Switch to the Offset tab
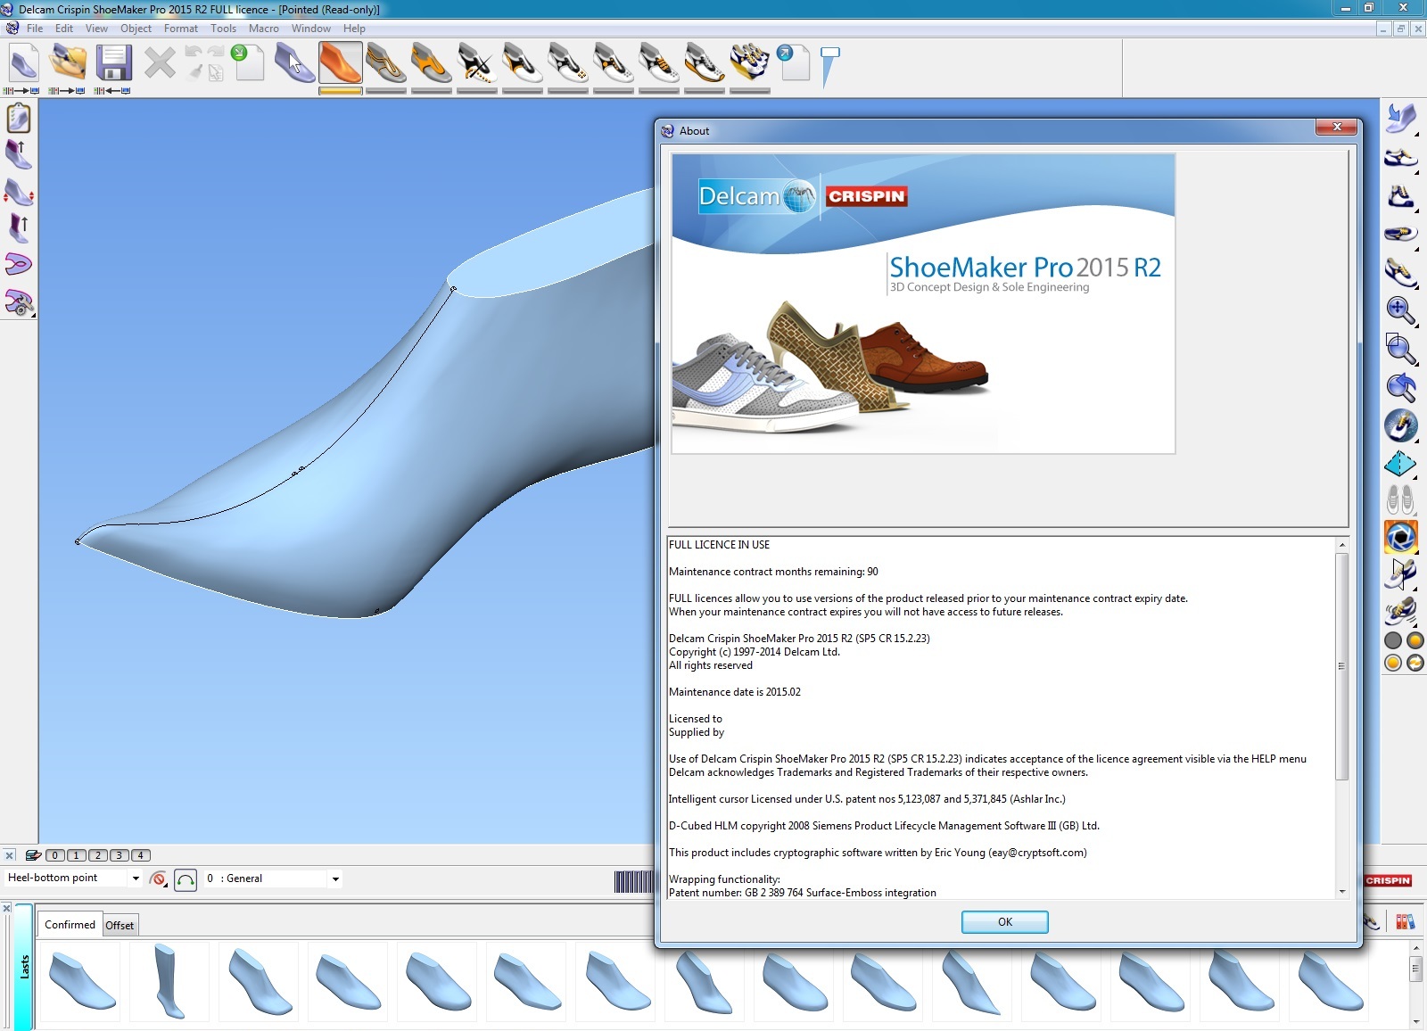This screenshot has width=1427, height=1031. (x=120, y=926)
